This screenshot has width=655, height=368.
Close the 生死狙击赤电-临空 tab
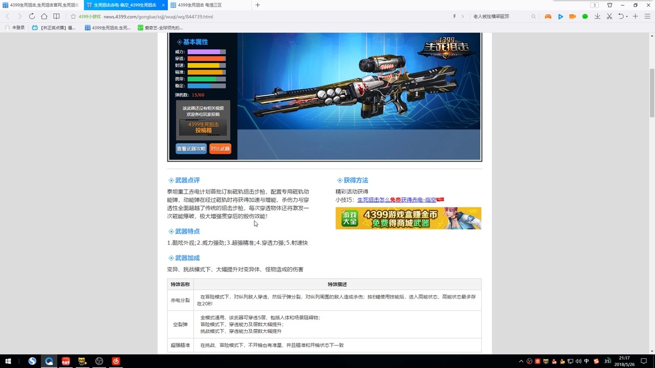(163, 5)
